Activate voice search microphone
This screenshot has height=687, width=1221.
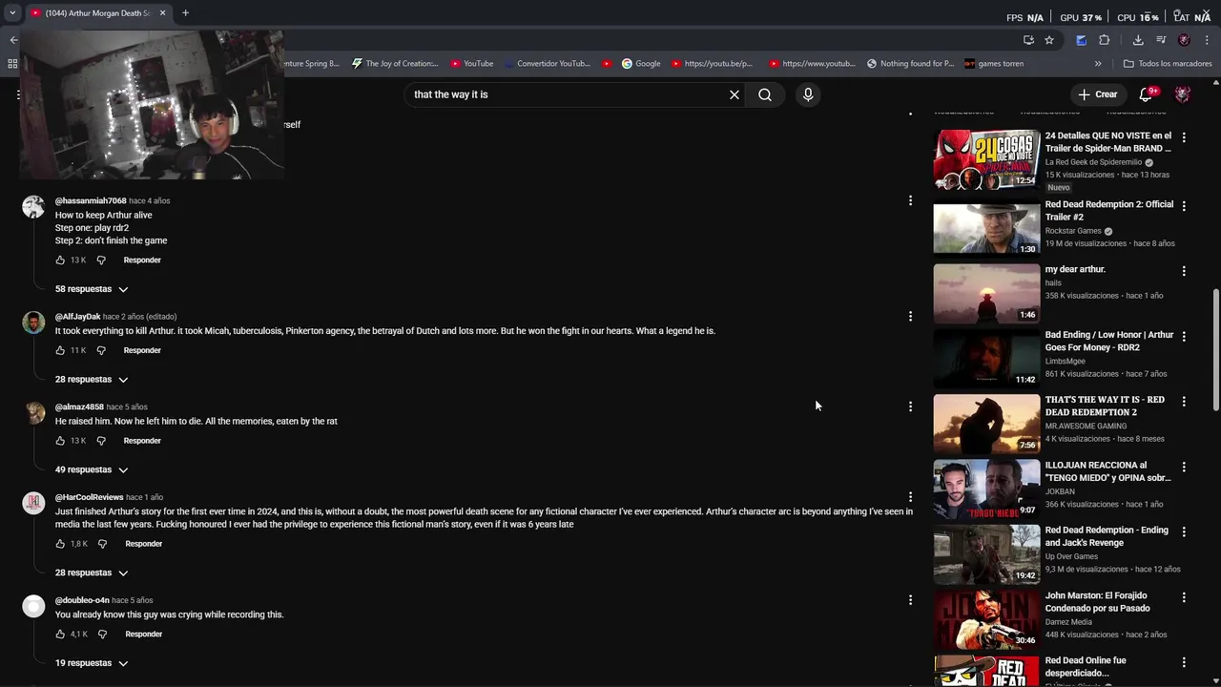click(808, 94)
